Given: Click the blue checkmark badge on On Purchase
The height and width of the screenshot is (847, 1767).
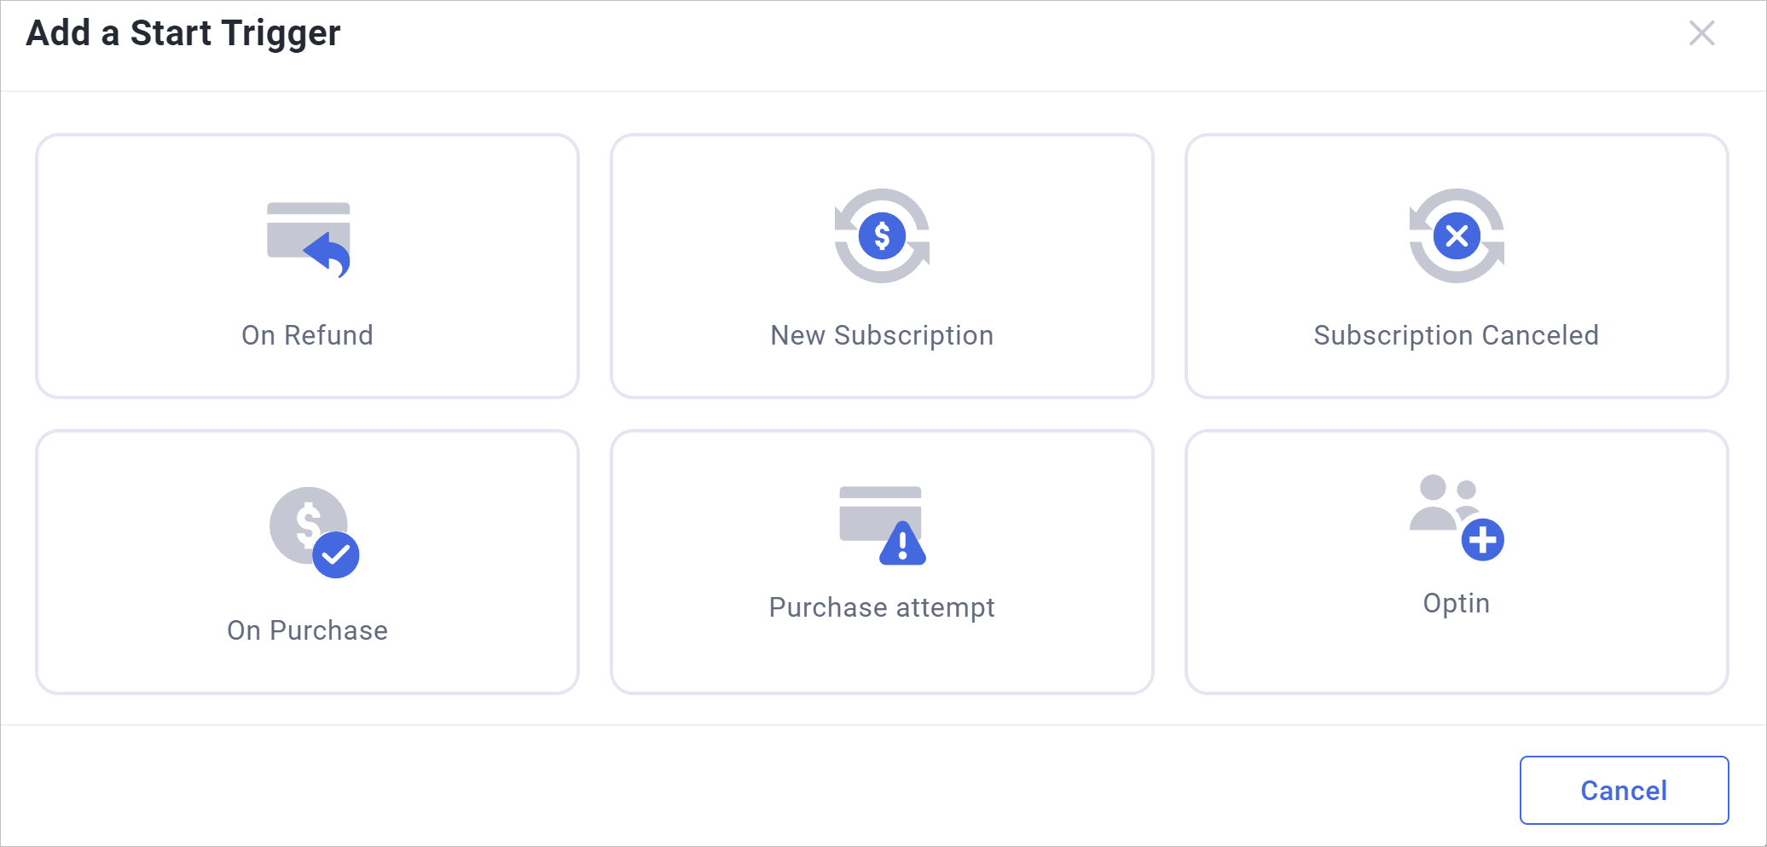Looking at the screenshot, I should point(336,555).
